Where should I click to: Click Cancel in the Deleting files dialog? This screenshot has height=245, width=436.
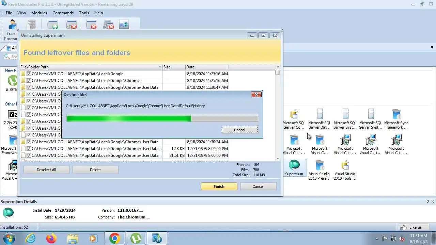(240, 130)
